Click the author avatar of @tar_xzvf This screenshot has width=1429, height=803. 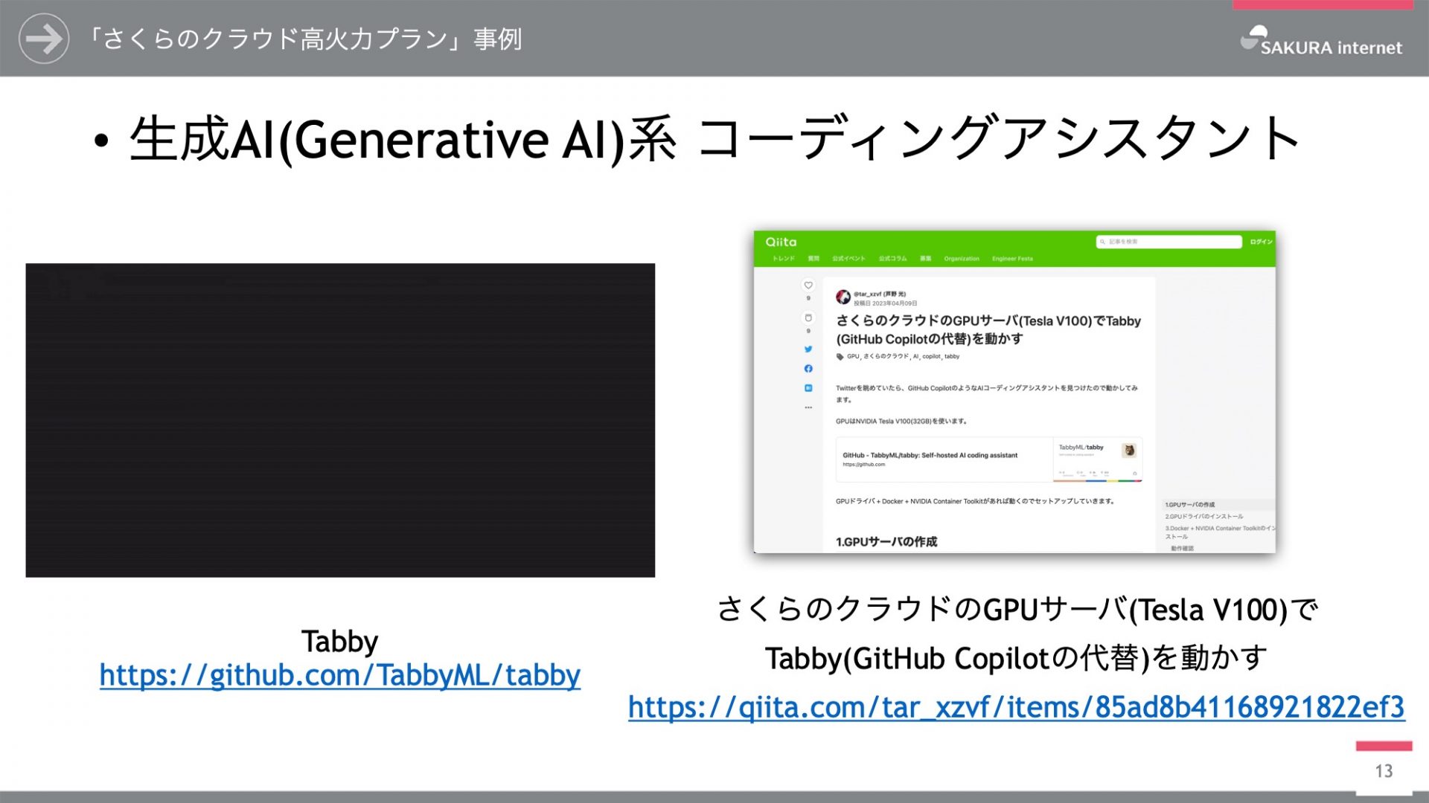pyautogui.click(x=843, y=297)
